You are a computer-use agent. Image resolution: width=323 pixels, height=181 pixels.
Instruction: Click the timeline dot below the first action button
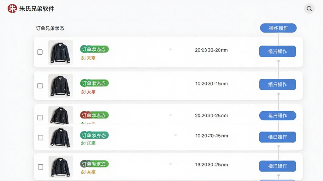(279, 61)
